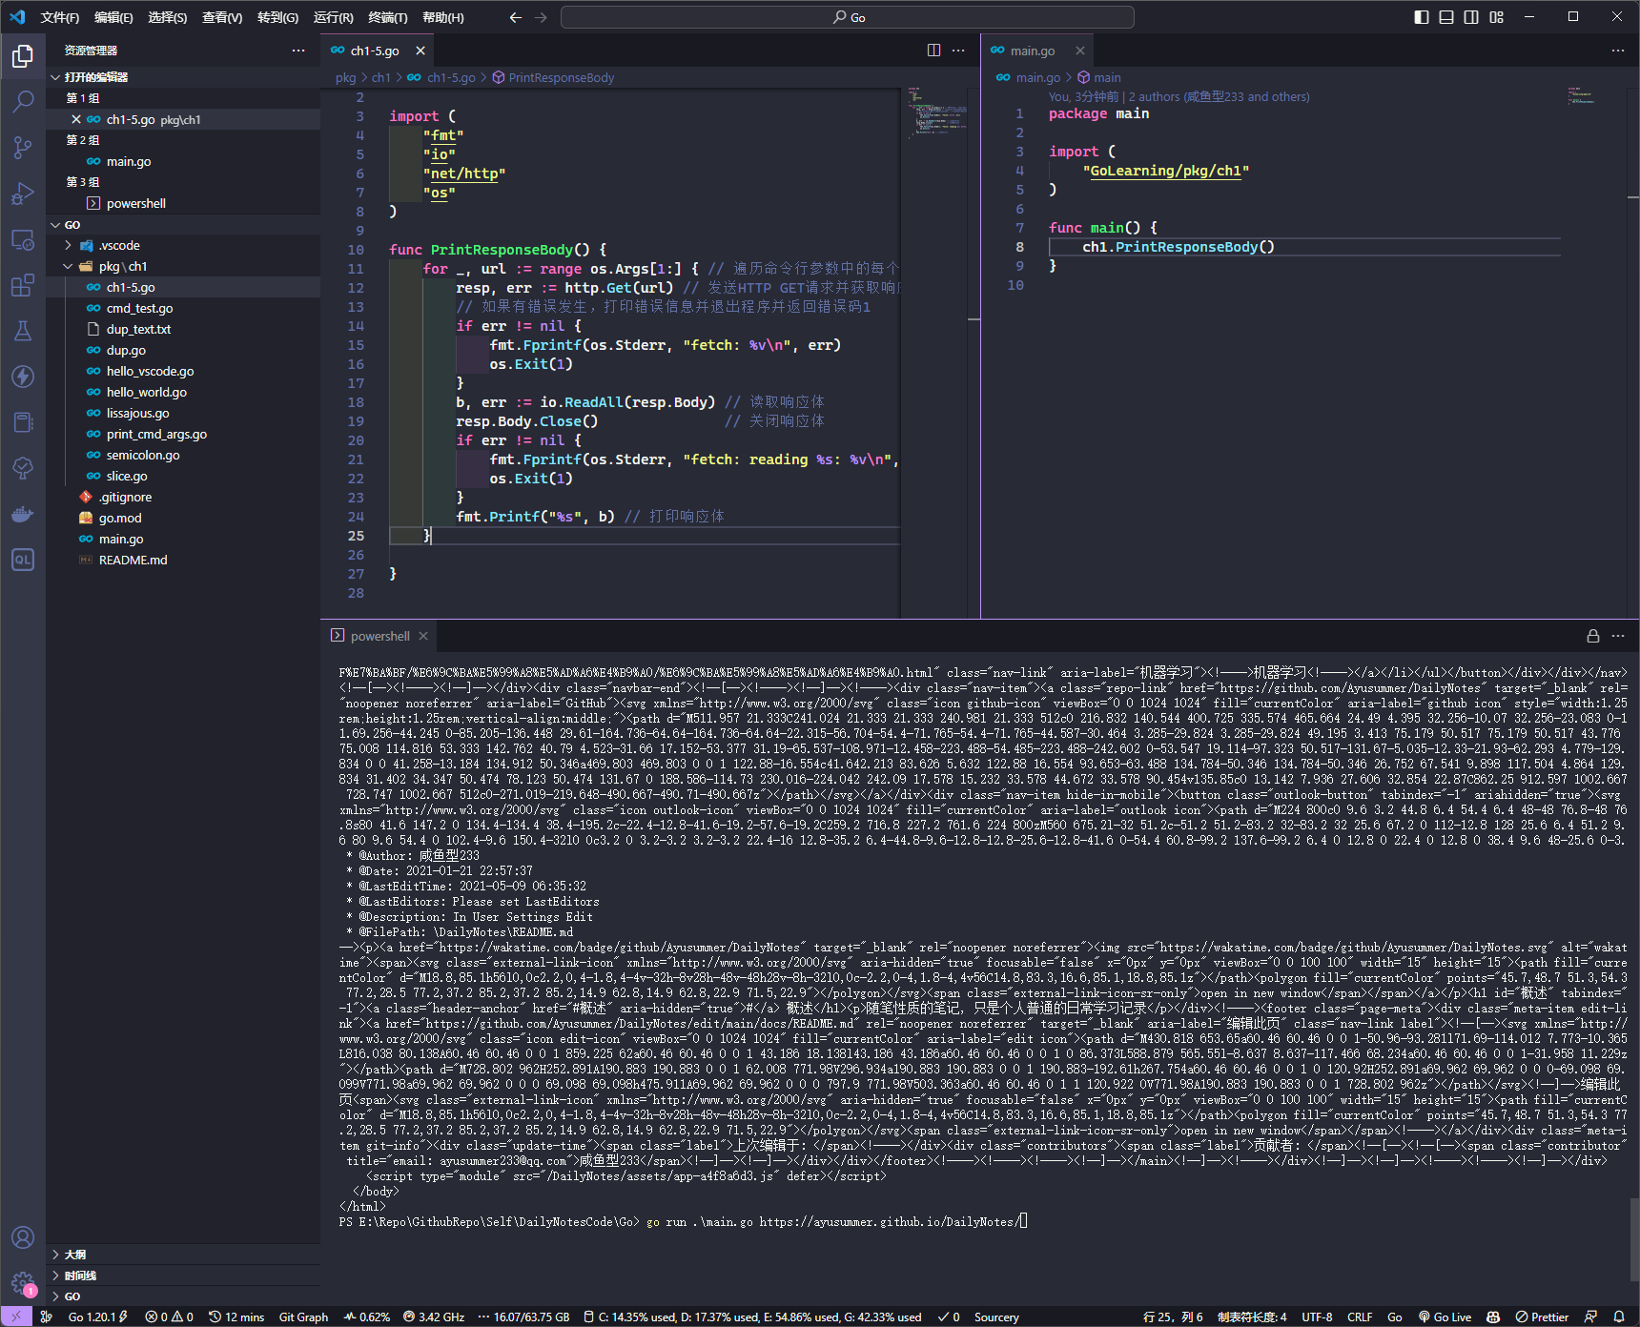
Task: Open the Selection menu
Action: click(168, 17)
